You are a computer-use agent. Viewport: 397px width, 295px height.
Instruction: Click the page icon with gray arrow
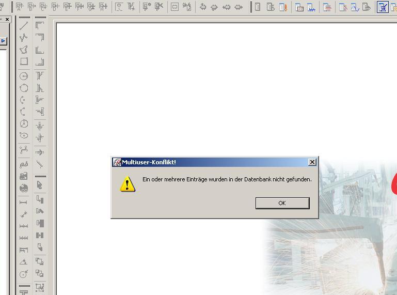(x=367, y=7)
